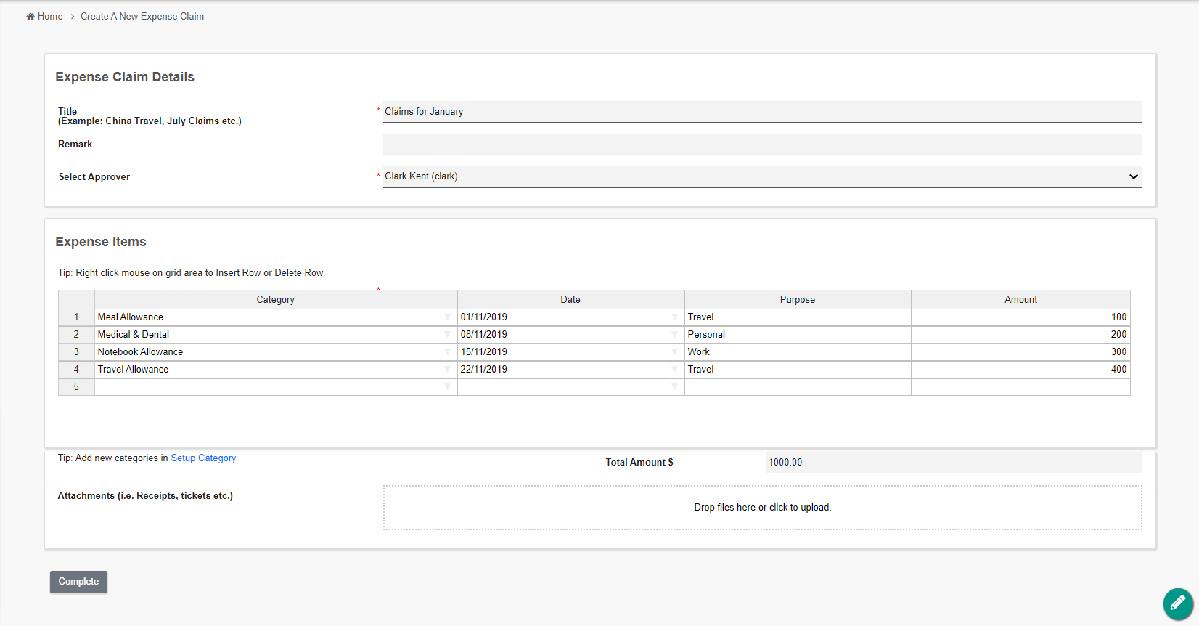Click the attachments upload drop zone
The image size is (1199, 626).
[762, 508]
